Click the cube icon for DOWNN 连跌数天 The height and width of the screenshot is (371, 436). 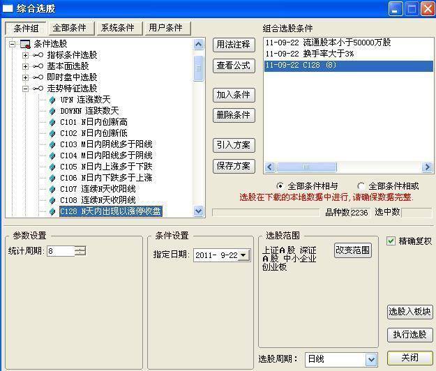click(52, 111)
